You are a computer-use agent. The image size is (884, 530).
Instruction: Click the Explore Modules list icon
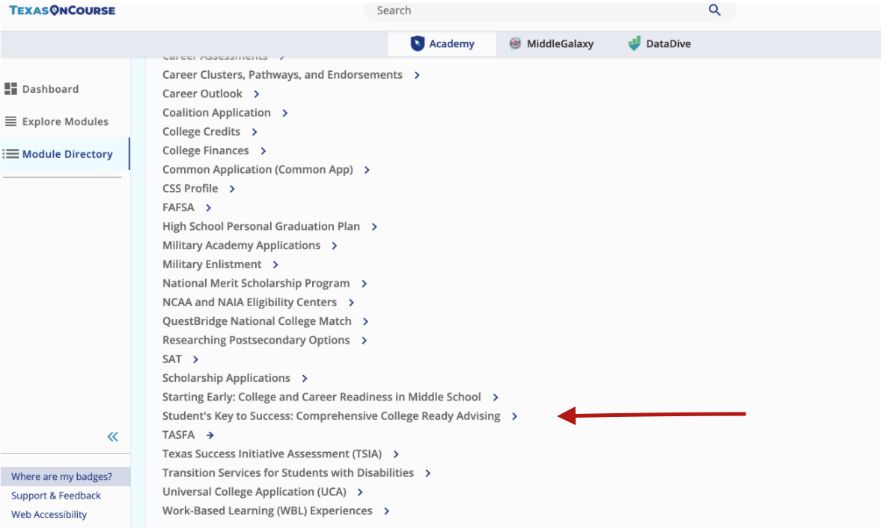[x=10, y=121]
